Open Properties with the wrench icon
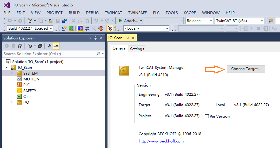The height and width of the screenshot is (148, 280). click(49, 46)
